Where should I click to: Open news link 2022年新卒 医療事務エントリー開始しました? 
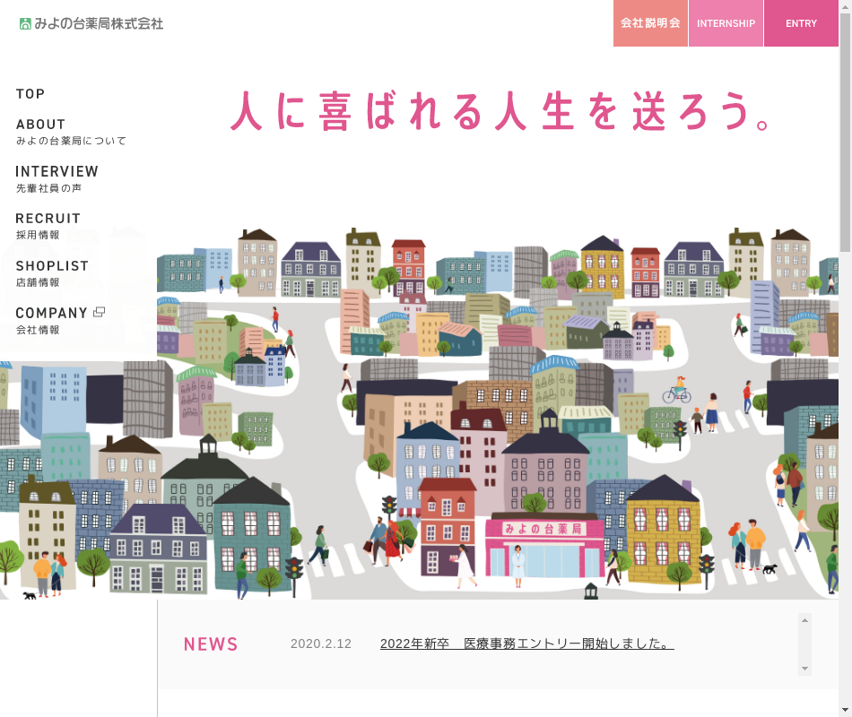527,644
